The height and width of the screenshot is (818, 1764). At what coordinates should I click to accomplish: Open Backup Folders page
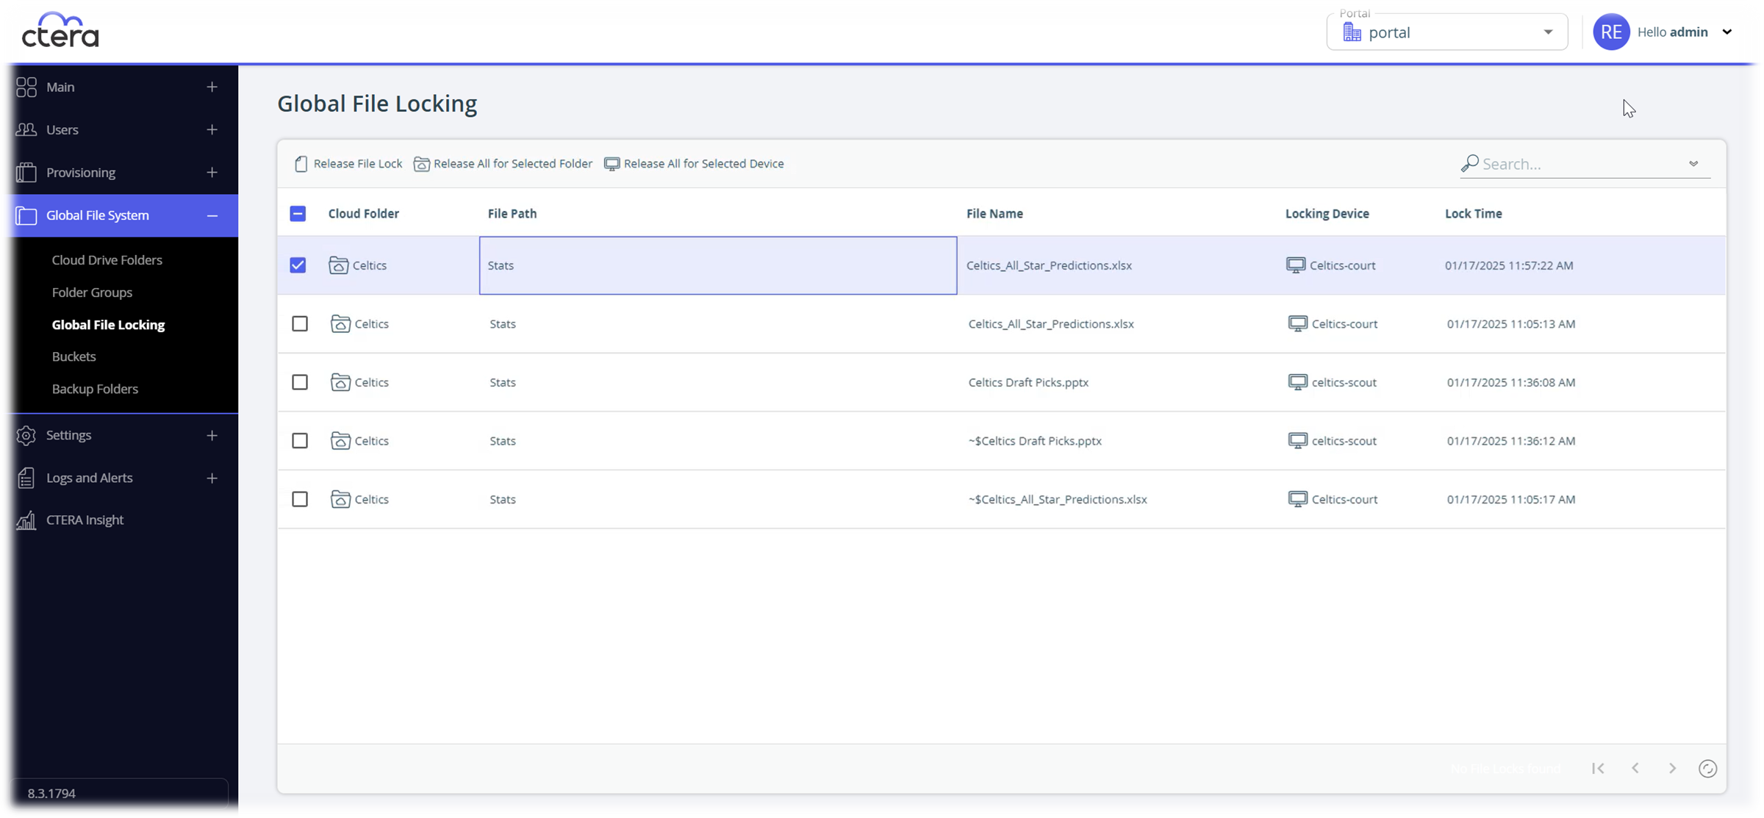pos(95,389)
